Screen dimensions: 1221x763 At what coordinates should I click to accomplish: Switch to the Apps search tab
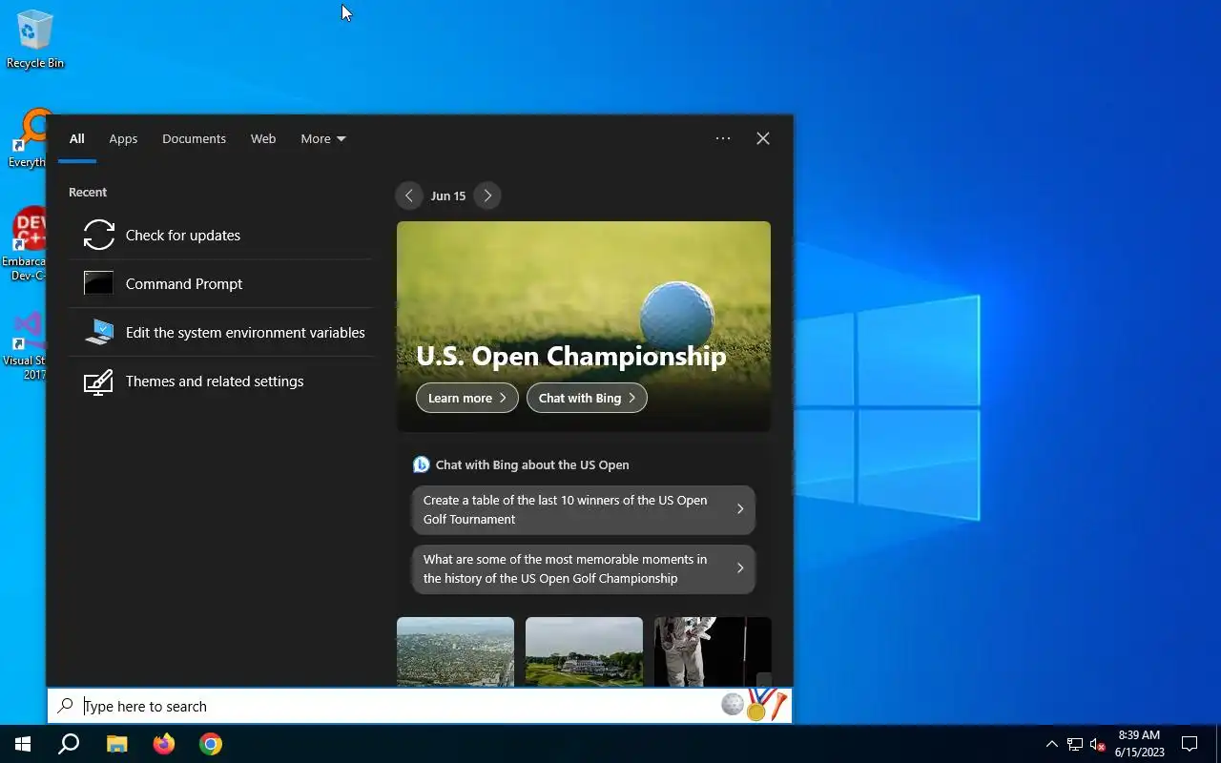coord(123,138)
